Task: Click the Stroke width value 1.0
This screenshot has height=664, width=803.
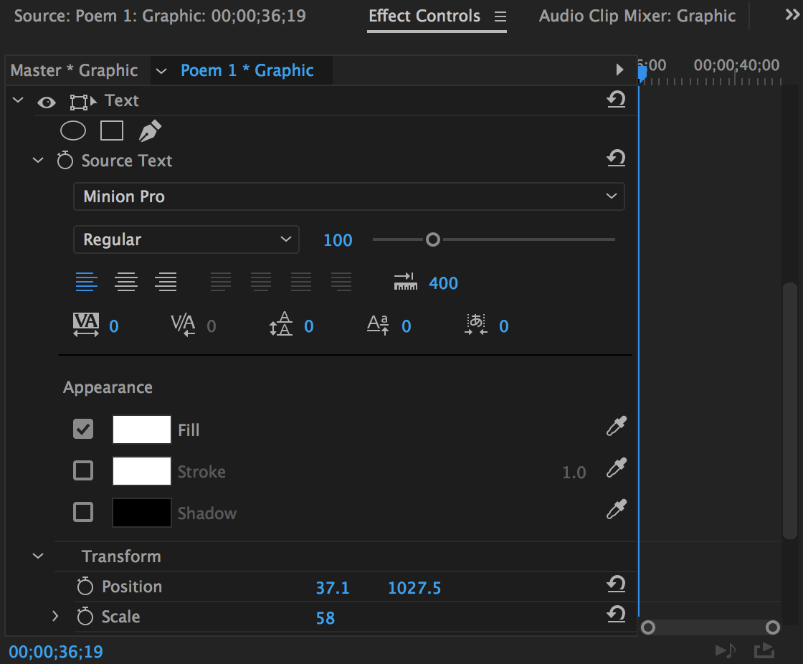Action: [x=574, y=473]
